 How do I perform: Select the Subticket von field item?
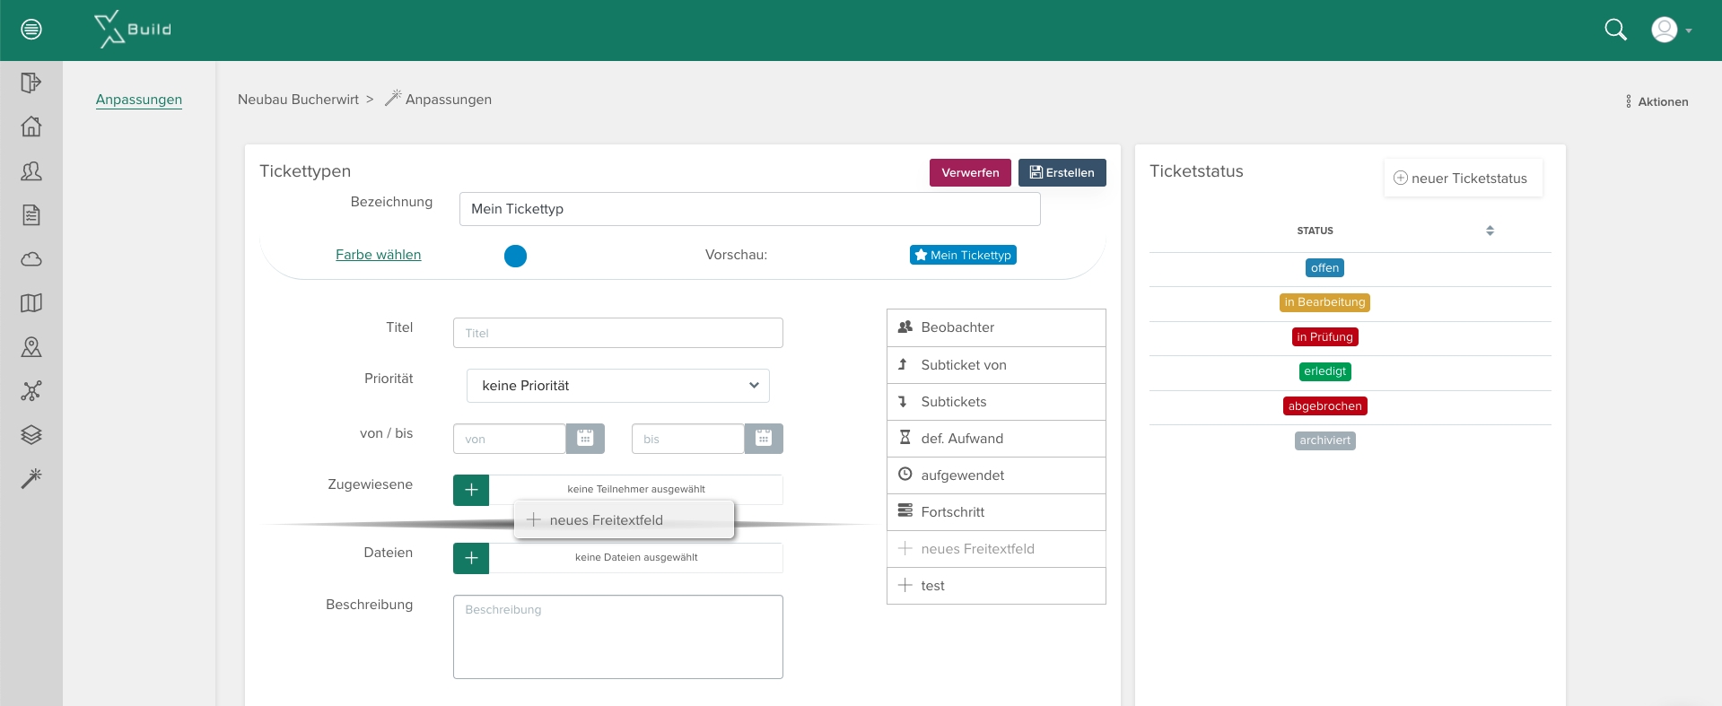996,365
